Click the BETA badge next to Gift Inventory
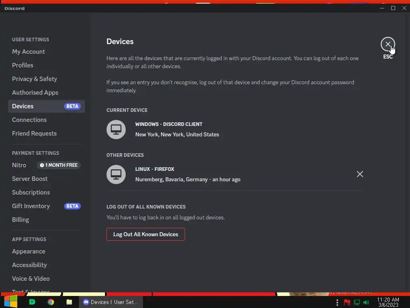Screen dimensions: 410x308 point(72,206)
